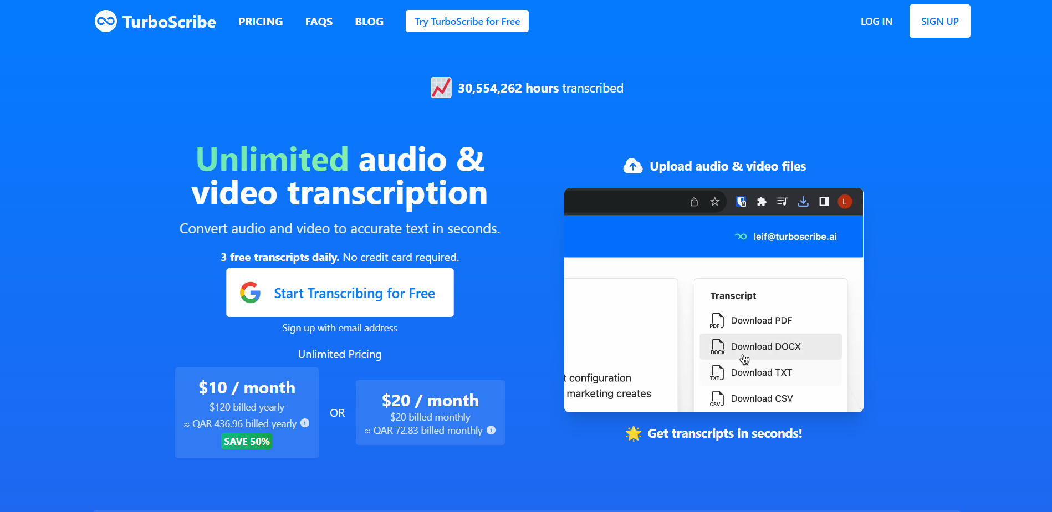Image resolution: width=1052 pixels, height=512 pixels.
Task: Click the password manager shield icon in demo
Action: tap(741, 202)
